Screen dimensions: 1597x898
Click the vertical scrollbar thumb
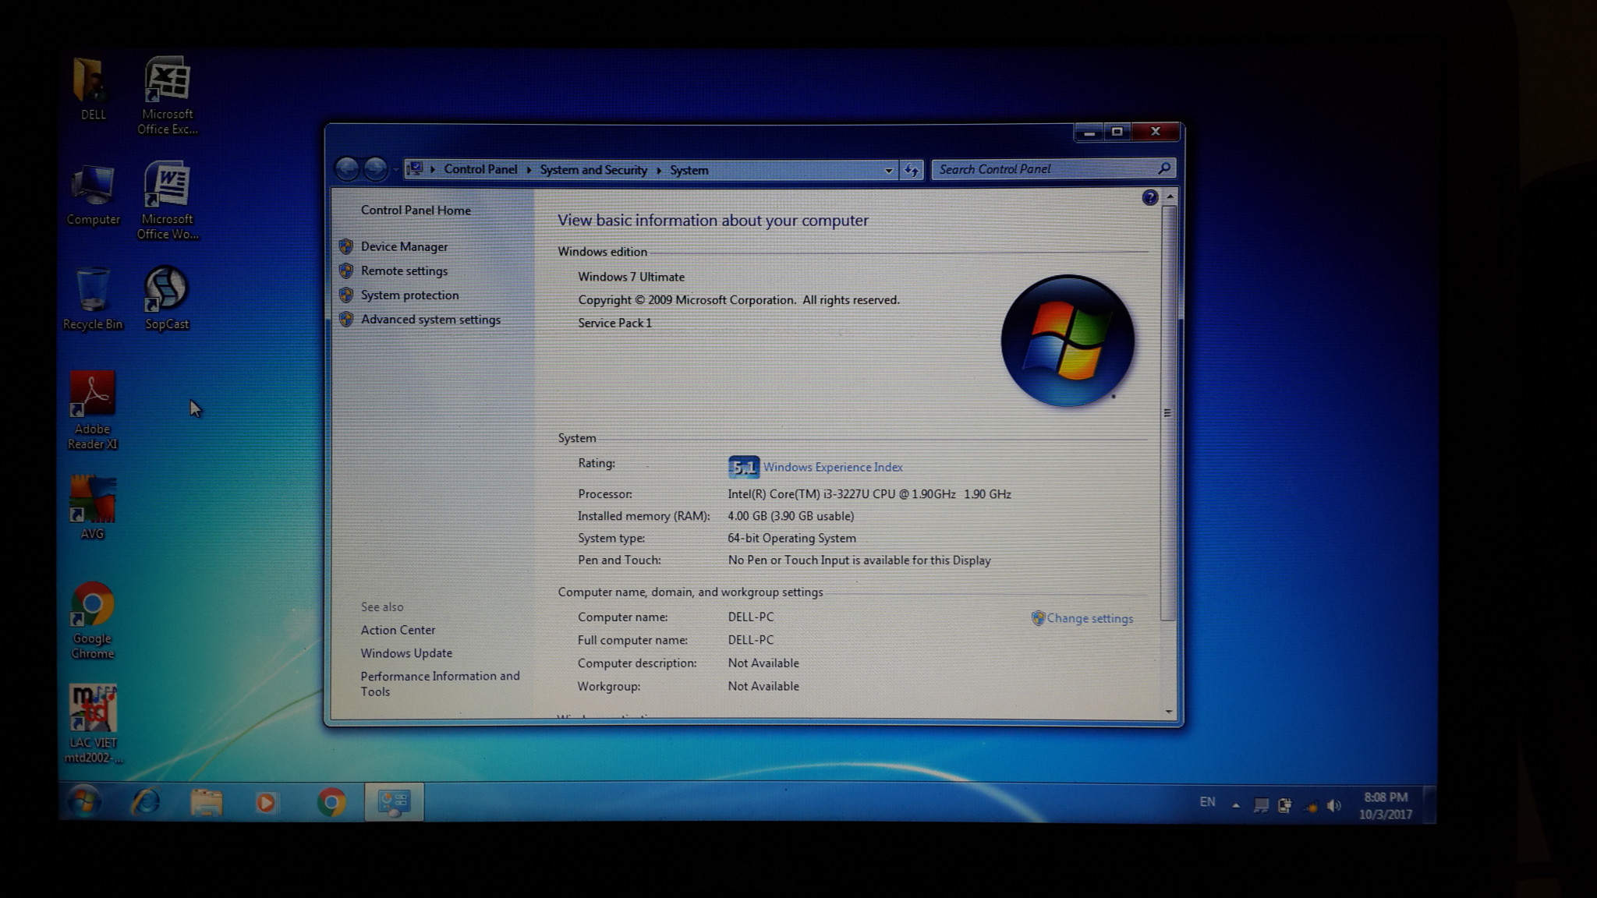coord(1167,413)
